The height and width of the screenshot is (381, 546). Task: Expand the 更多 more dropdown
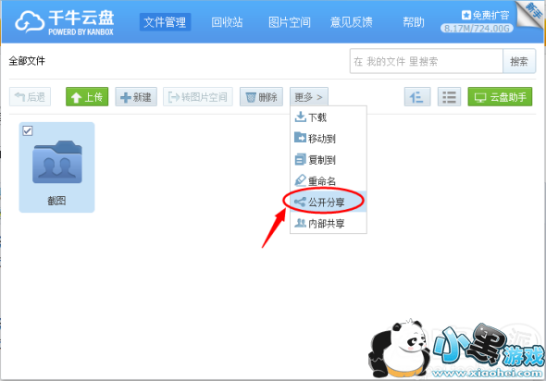click(309, 97)
